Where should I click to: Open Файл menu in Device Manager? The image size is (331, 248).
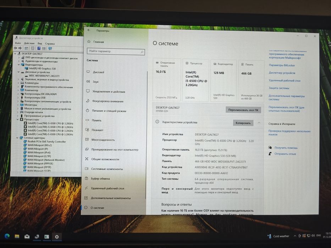[18, 43]
